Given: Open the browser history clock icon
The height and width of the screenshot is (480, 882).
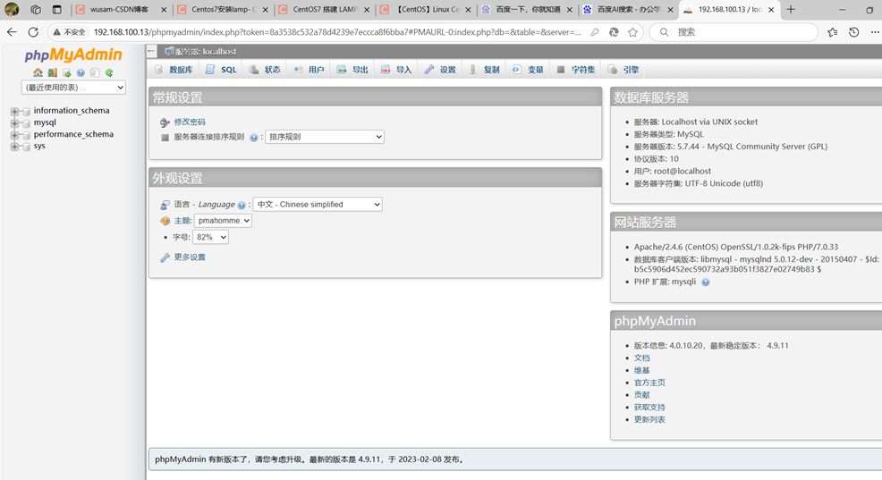Looking at the screenshot, I should tap(854, 32).
